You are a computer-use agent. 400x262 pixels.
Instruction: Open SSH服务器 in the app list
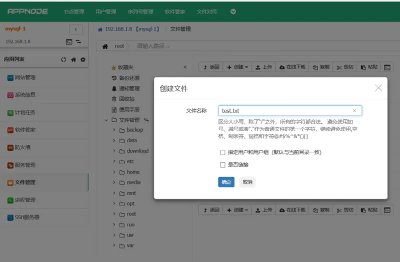(x=23, y=218)
